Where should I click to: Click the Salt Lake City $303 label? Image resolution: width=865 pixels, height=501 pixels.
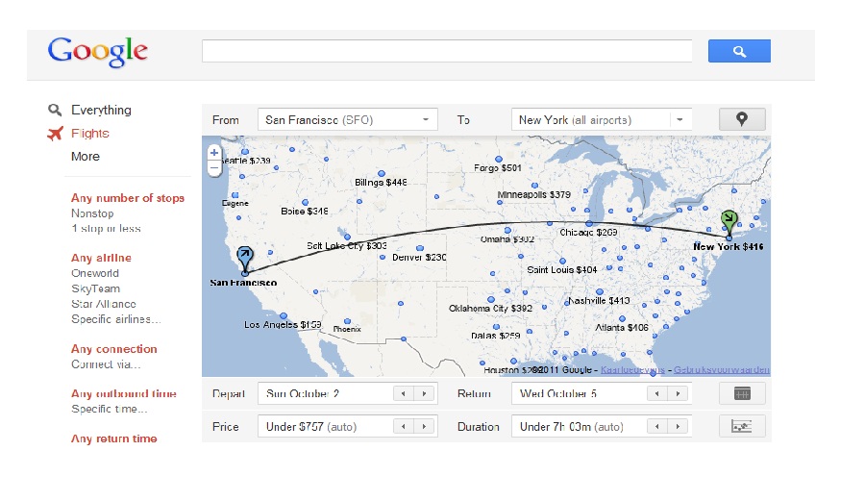click(x=346, y=245)
